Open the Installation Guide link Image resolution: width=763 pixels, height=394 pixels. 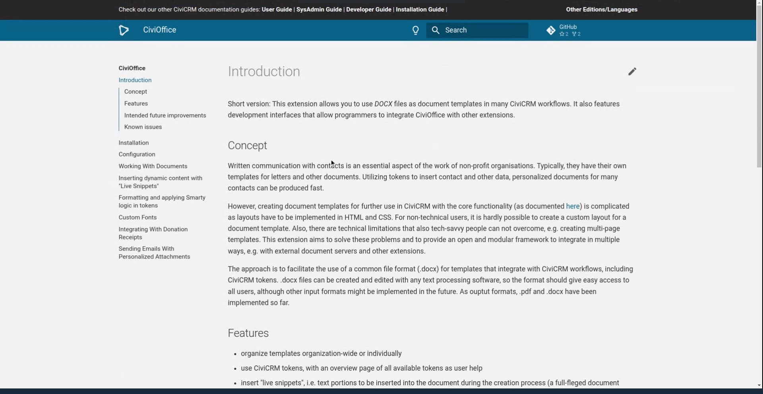420,10
